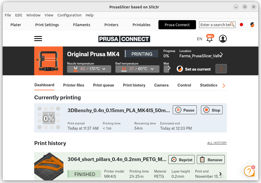Viewport: 261px width, 183px height.
Task: Click the Prusa Connect logo
Action: [124, 39]
